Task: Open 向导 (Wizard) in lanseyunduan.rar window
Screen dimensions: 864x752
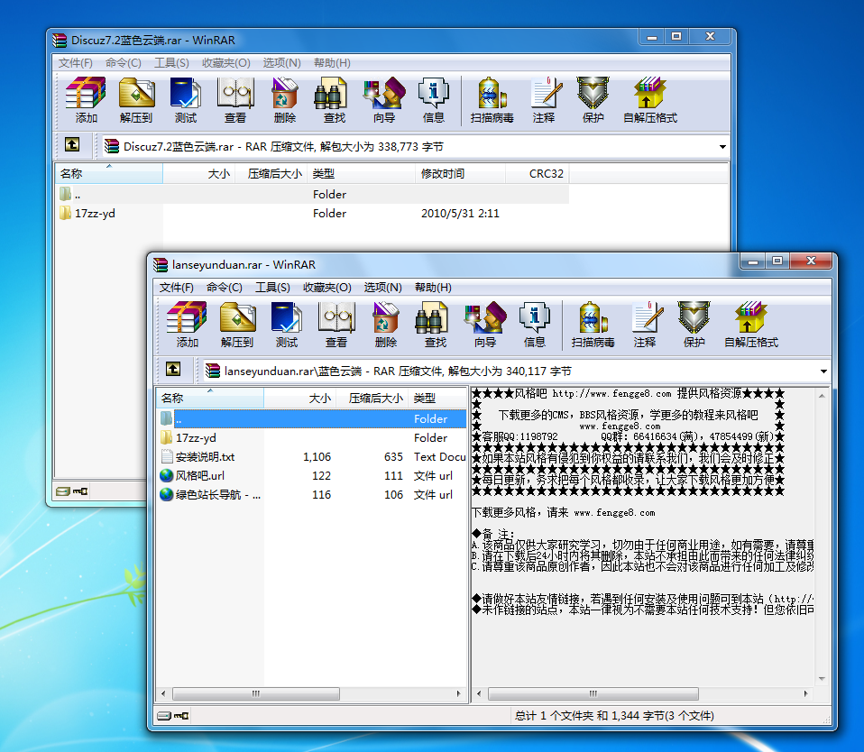Action: pos(485,325)
